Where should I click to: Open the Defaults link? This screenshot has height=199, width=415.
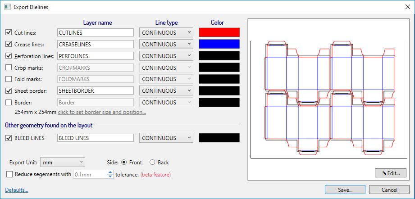(x=16, y=190)
